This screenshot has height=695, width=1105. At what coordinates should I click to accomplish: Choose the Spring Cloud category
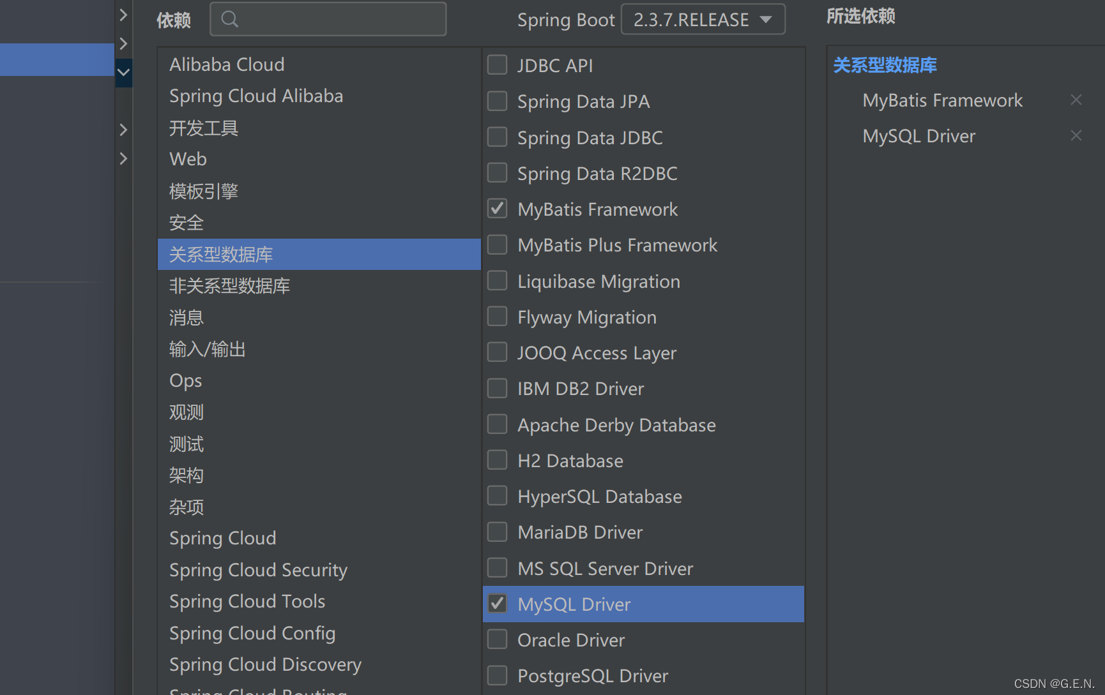click(319, 538)
